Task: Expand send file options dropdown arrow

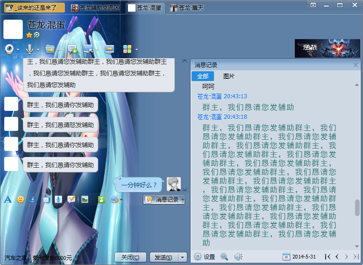Action: [x=59, y=50]
